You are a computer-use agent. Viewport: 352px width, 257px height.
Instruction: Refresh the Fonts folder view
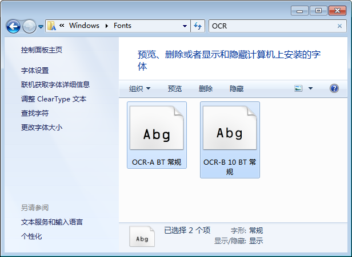[x=198, y=26]
